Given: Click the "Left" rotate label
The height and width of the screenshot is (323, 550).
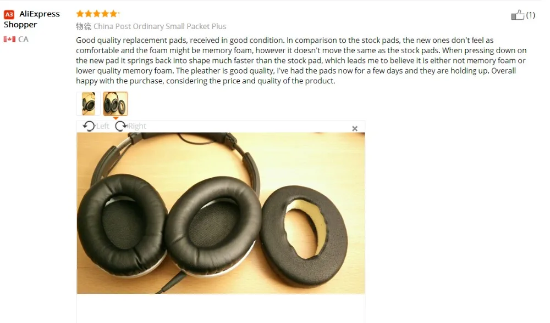Looking at the screenshot, I should tap(102, 126).
